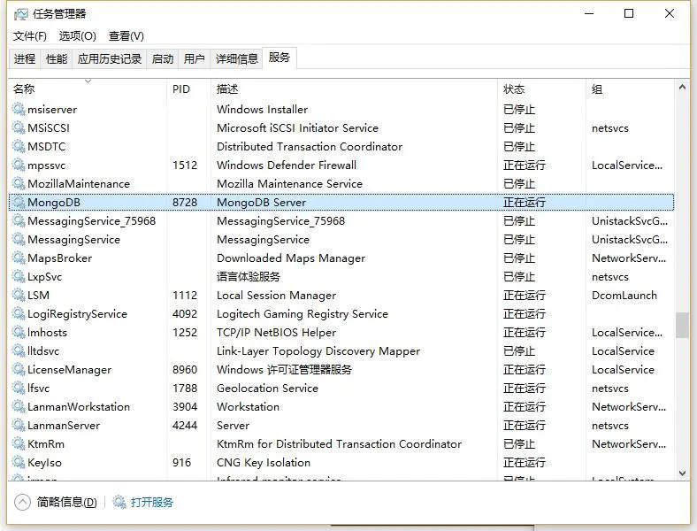The height and width of the screenshot is (531, 697).
Task: Sort services by the 组 column header
Action: click(630, 89)
